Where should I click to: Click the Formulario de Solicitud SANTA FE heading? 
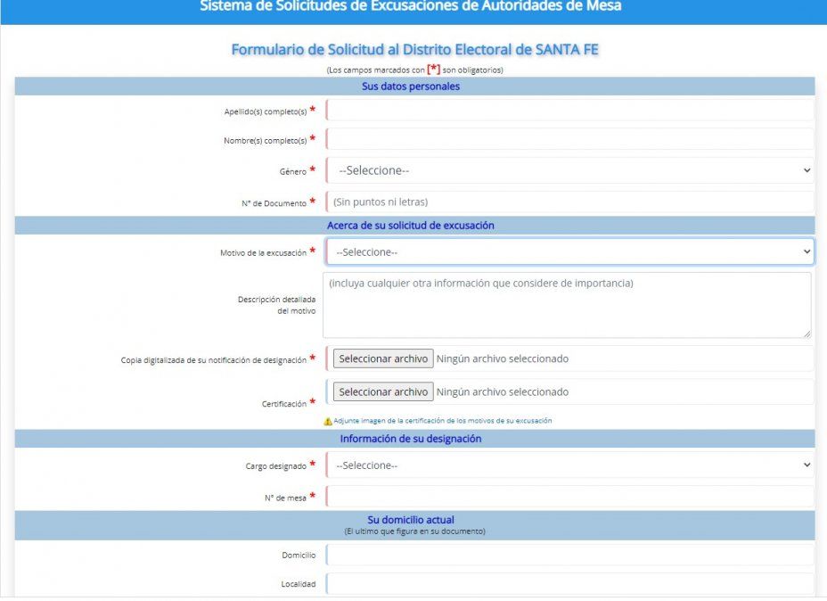coord(414,50)
